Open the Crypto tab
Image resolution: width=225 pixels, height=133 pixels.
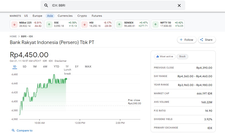click(x=82, y=16)
